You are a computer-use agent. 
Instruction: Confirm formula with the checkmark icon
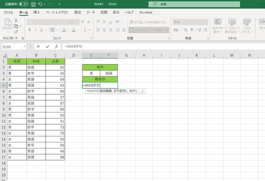click(47, 46)
